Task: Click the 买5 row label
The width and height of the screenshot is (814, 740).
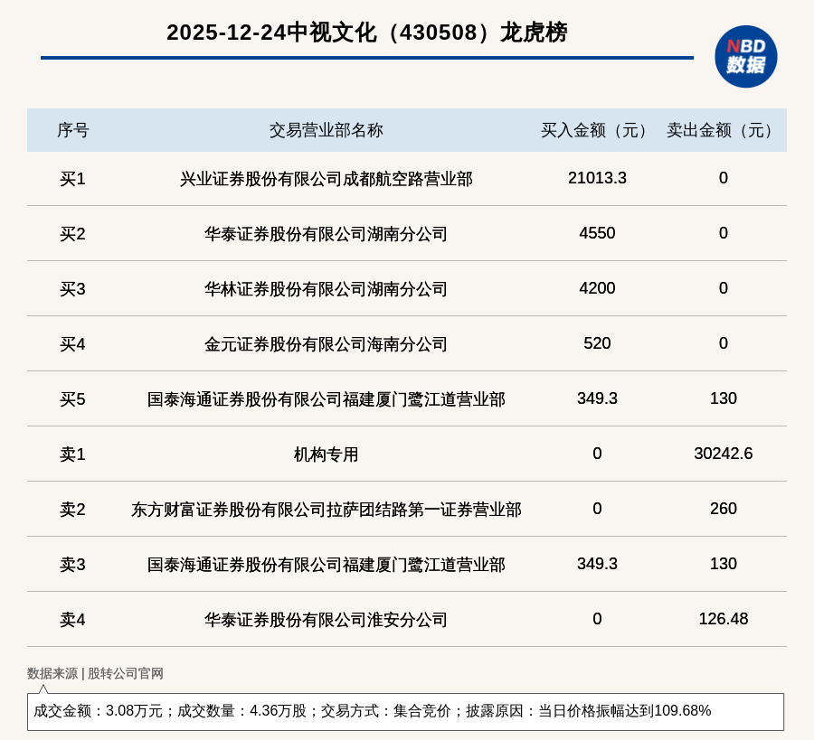Action: click(72, 399)
